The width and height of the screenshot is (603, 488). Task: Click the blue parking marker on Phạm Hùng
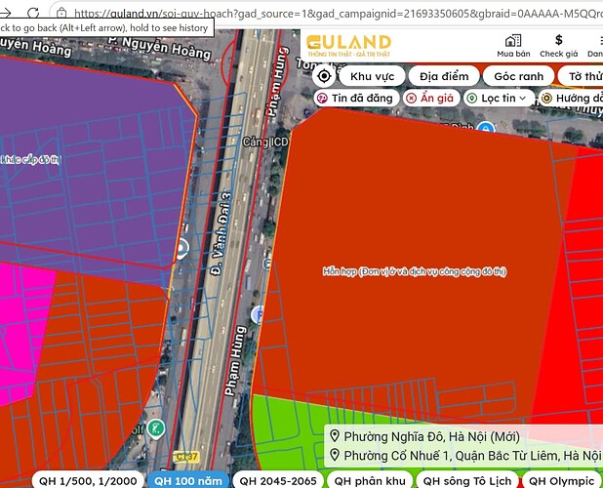click(x=258, y=315)
